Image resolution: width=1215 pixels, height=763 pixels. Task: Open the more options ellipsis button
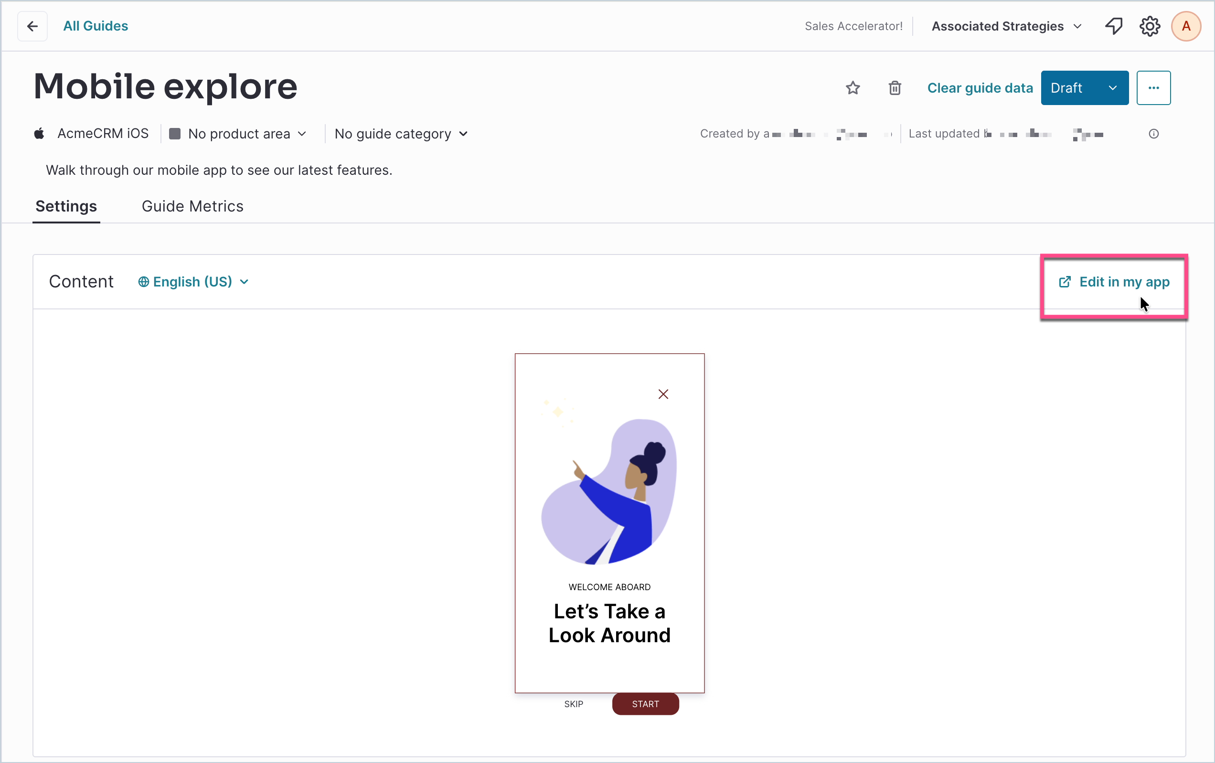coord(1153,88)
